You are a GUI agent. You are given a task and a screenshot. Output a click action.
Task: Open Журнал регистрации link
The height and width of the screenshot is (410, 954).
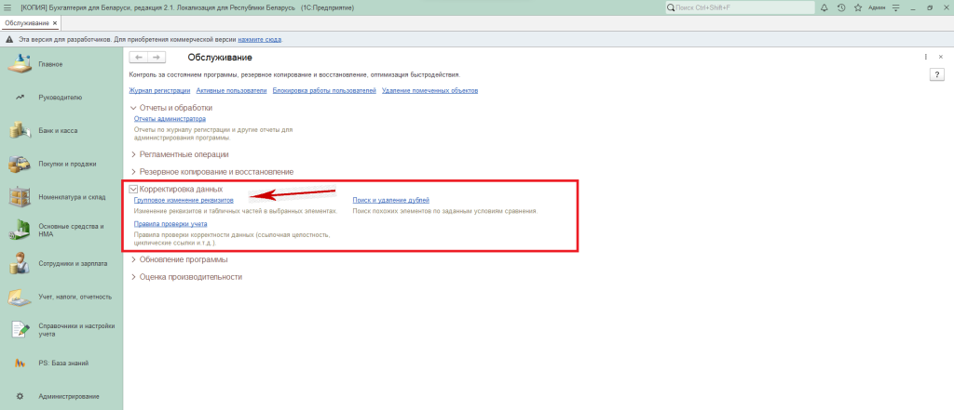pos(159,91)
